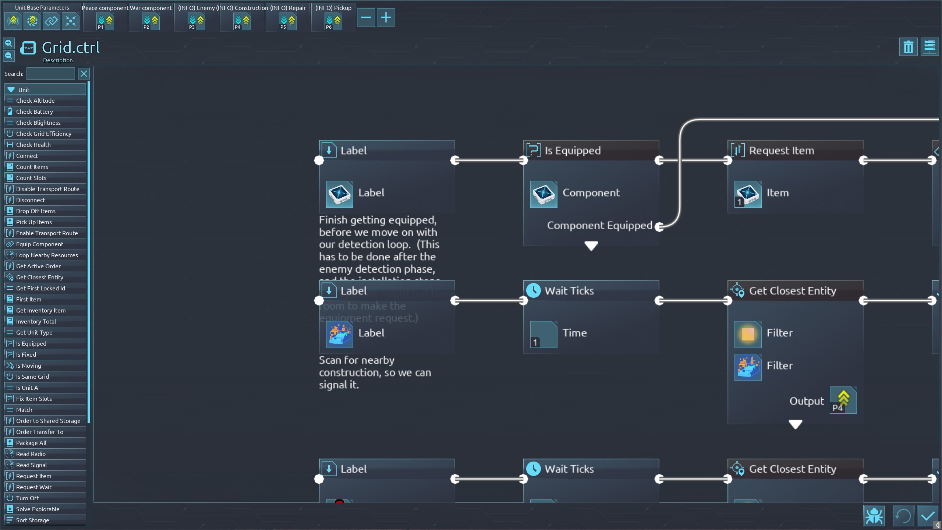Click the Is Equipped Component icon slot
The height and width of the screenshot is (530, 942).
(543, 194)
